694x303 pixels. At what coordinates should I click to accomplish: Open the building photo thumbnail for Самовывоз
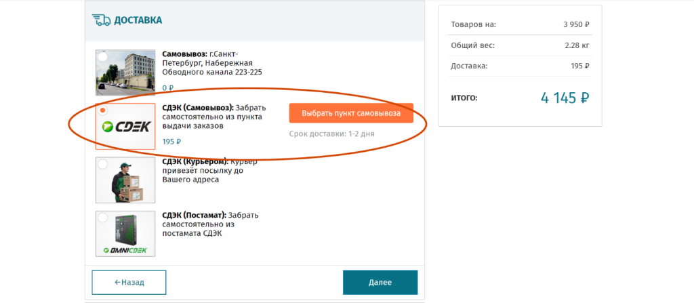click(x=125, y=73)
